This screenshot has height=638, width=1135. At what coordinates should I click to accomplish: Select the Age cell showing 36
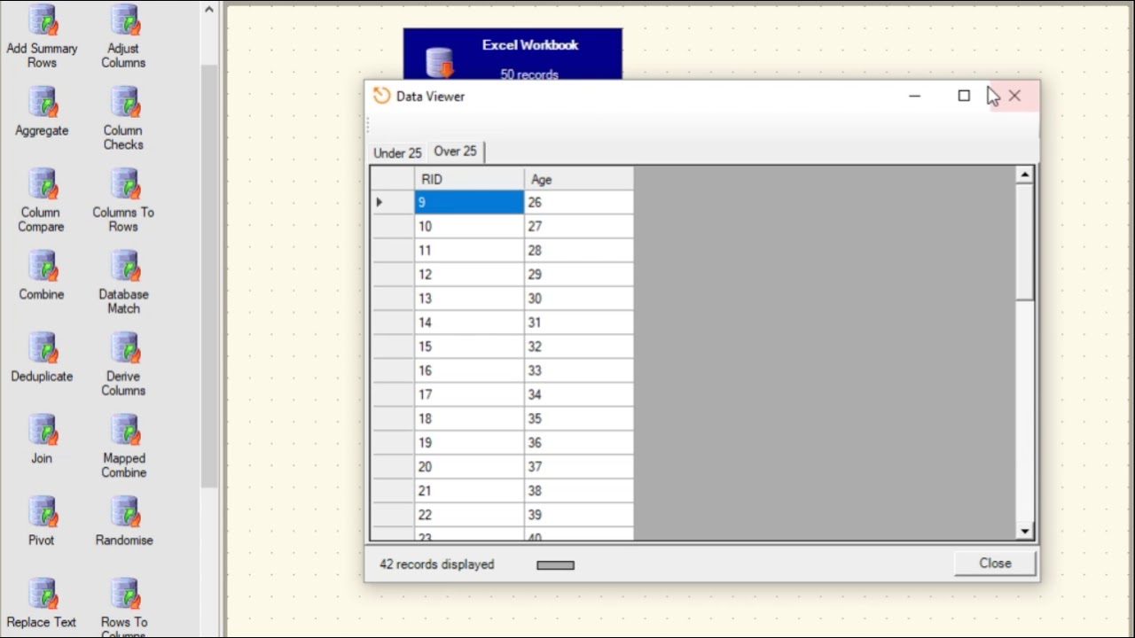[x=579, y=442]
